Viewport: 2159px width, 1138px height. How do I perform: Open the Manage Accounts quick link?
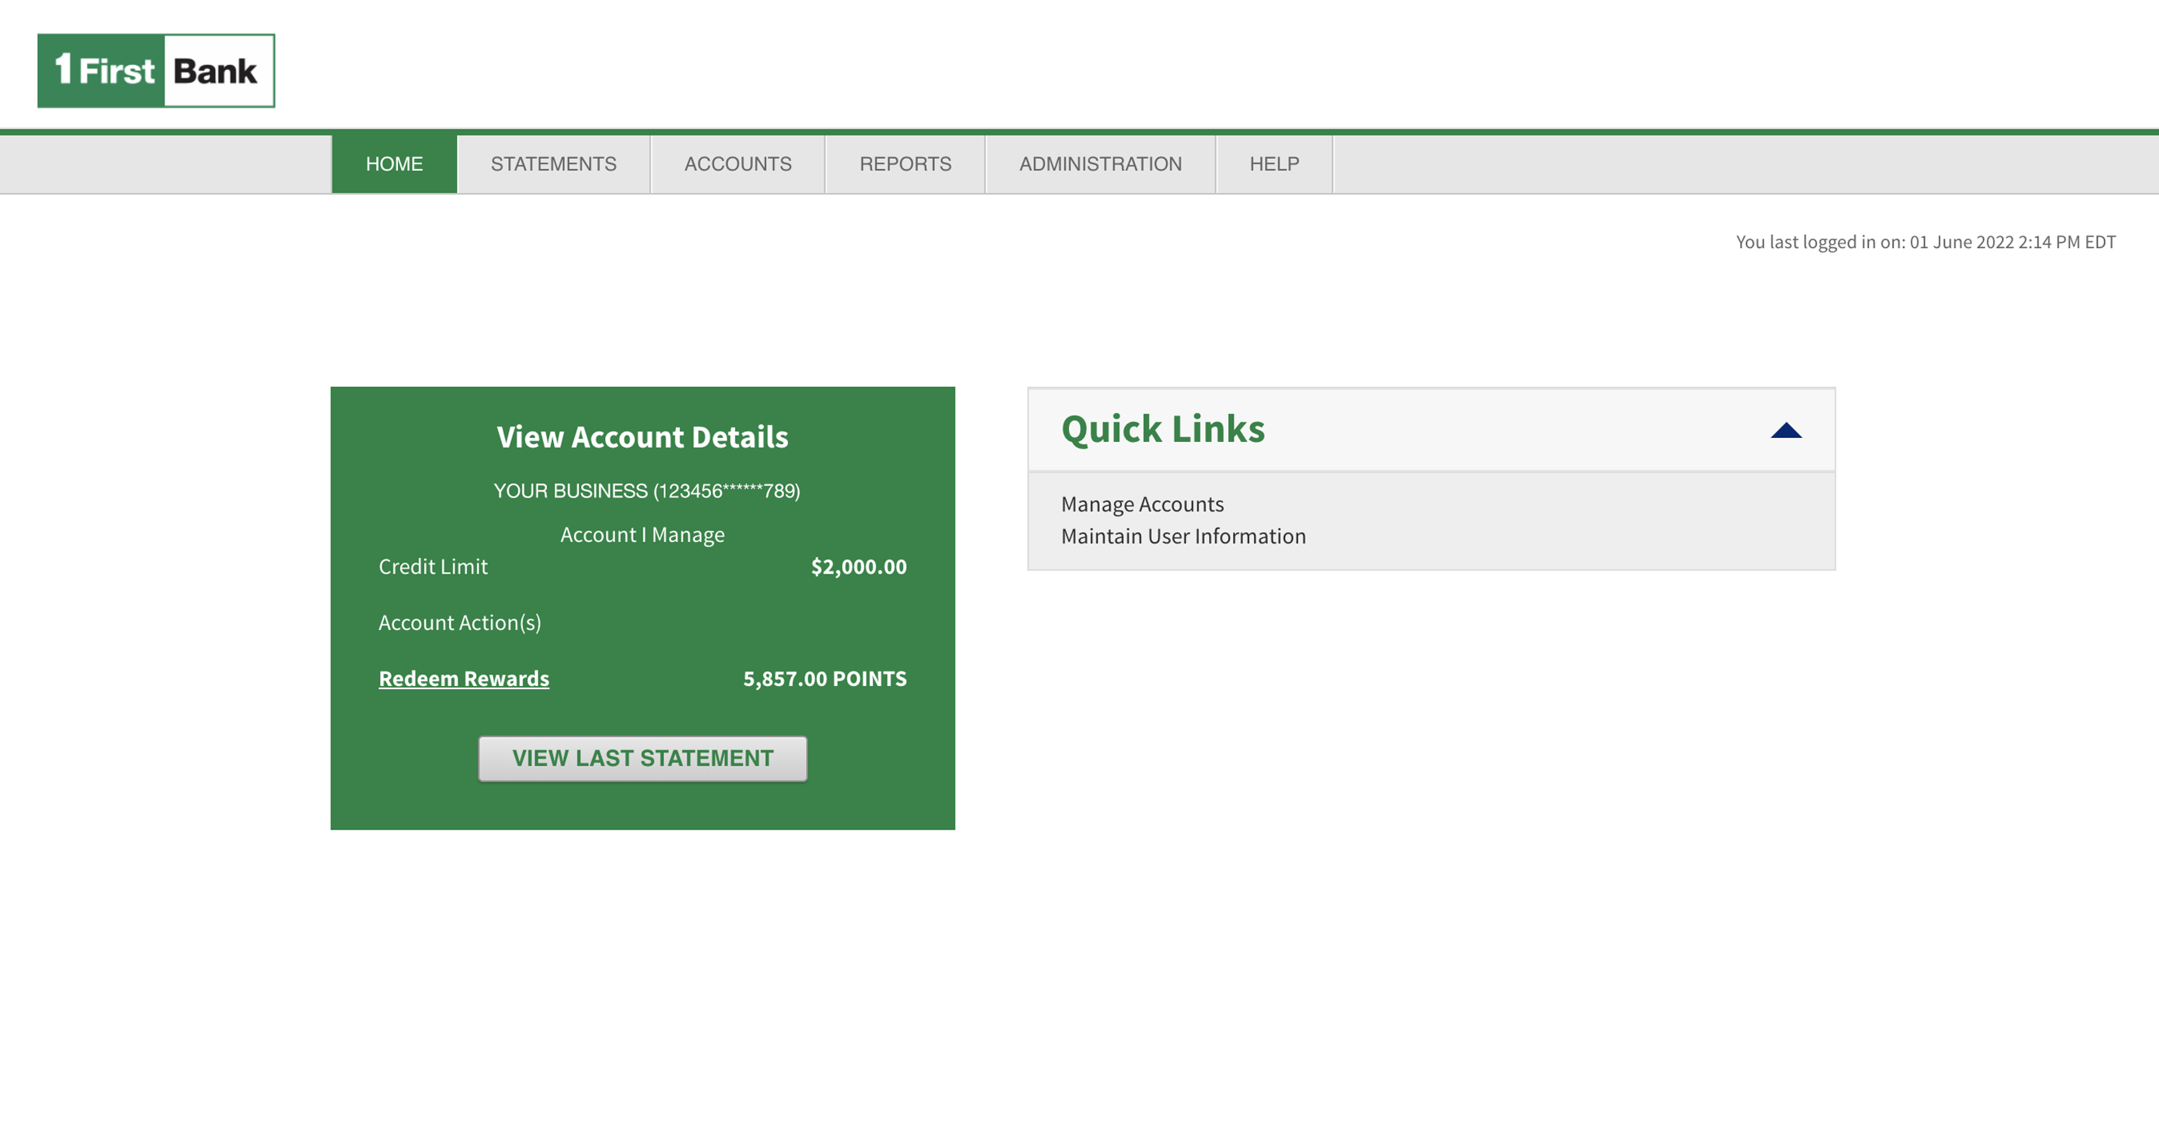(1142, 504)
